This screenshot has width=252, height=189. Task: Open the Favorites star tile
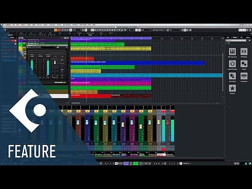pyautogui.click(x=232, y=88)
